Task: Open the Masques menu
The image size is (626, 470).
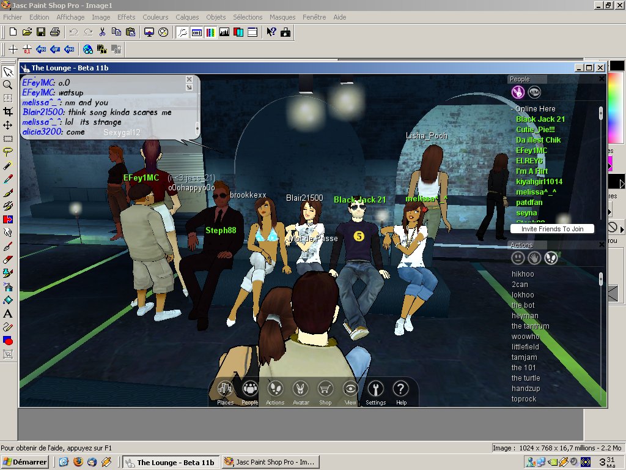Action: (282, 17)
